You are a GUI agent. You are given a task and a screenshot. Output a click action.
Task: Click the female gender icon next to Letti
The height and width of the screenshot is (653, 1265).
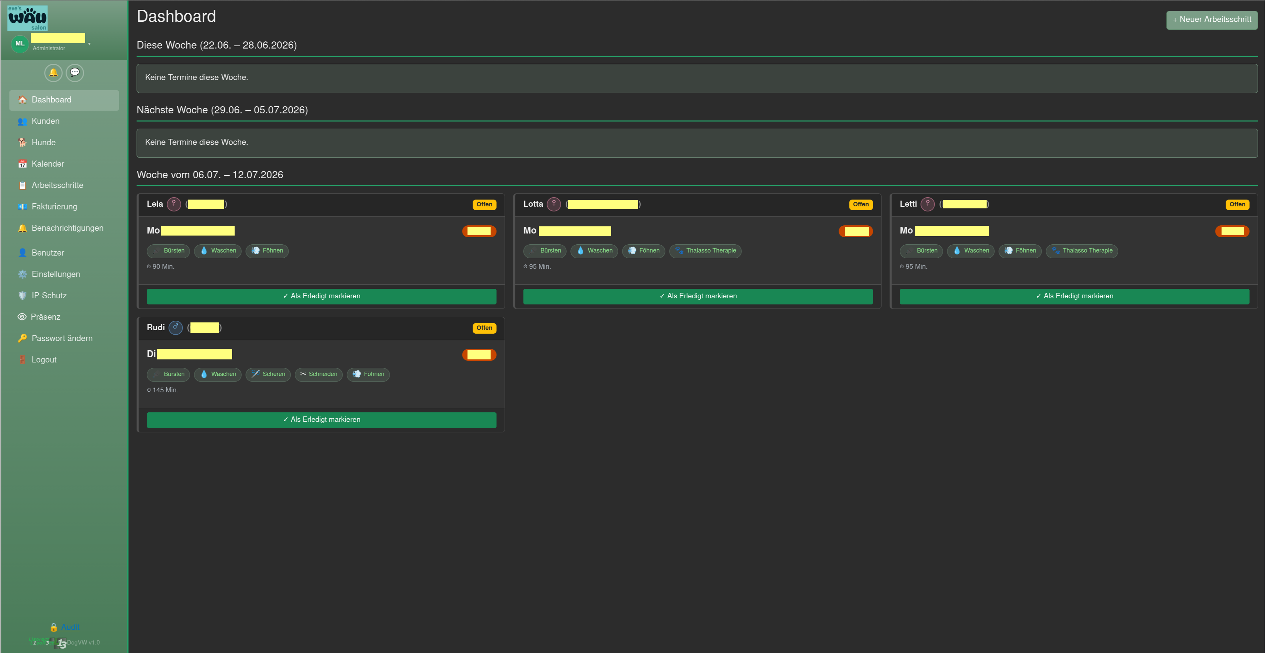927,204
